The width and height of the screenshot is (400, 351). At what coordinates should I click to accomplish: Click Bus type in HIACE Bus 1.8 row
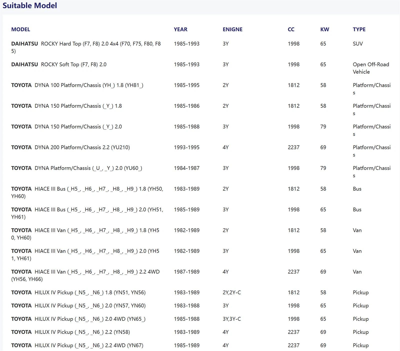coord(357,189)
